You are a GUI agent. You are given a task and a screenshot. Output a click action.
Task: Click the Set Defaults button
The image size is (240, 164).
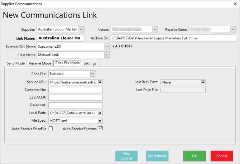tap(157, 156)
